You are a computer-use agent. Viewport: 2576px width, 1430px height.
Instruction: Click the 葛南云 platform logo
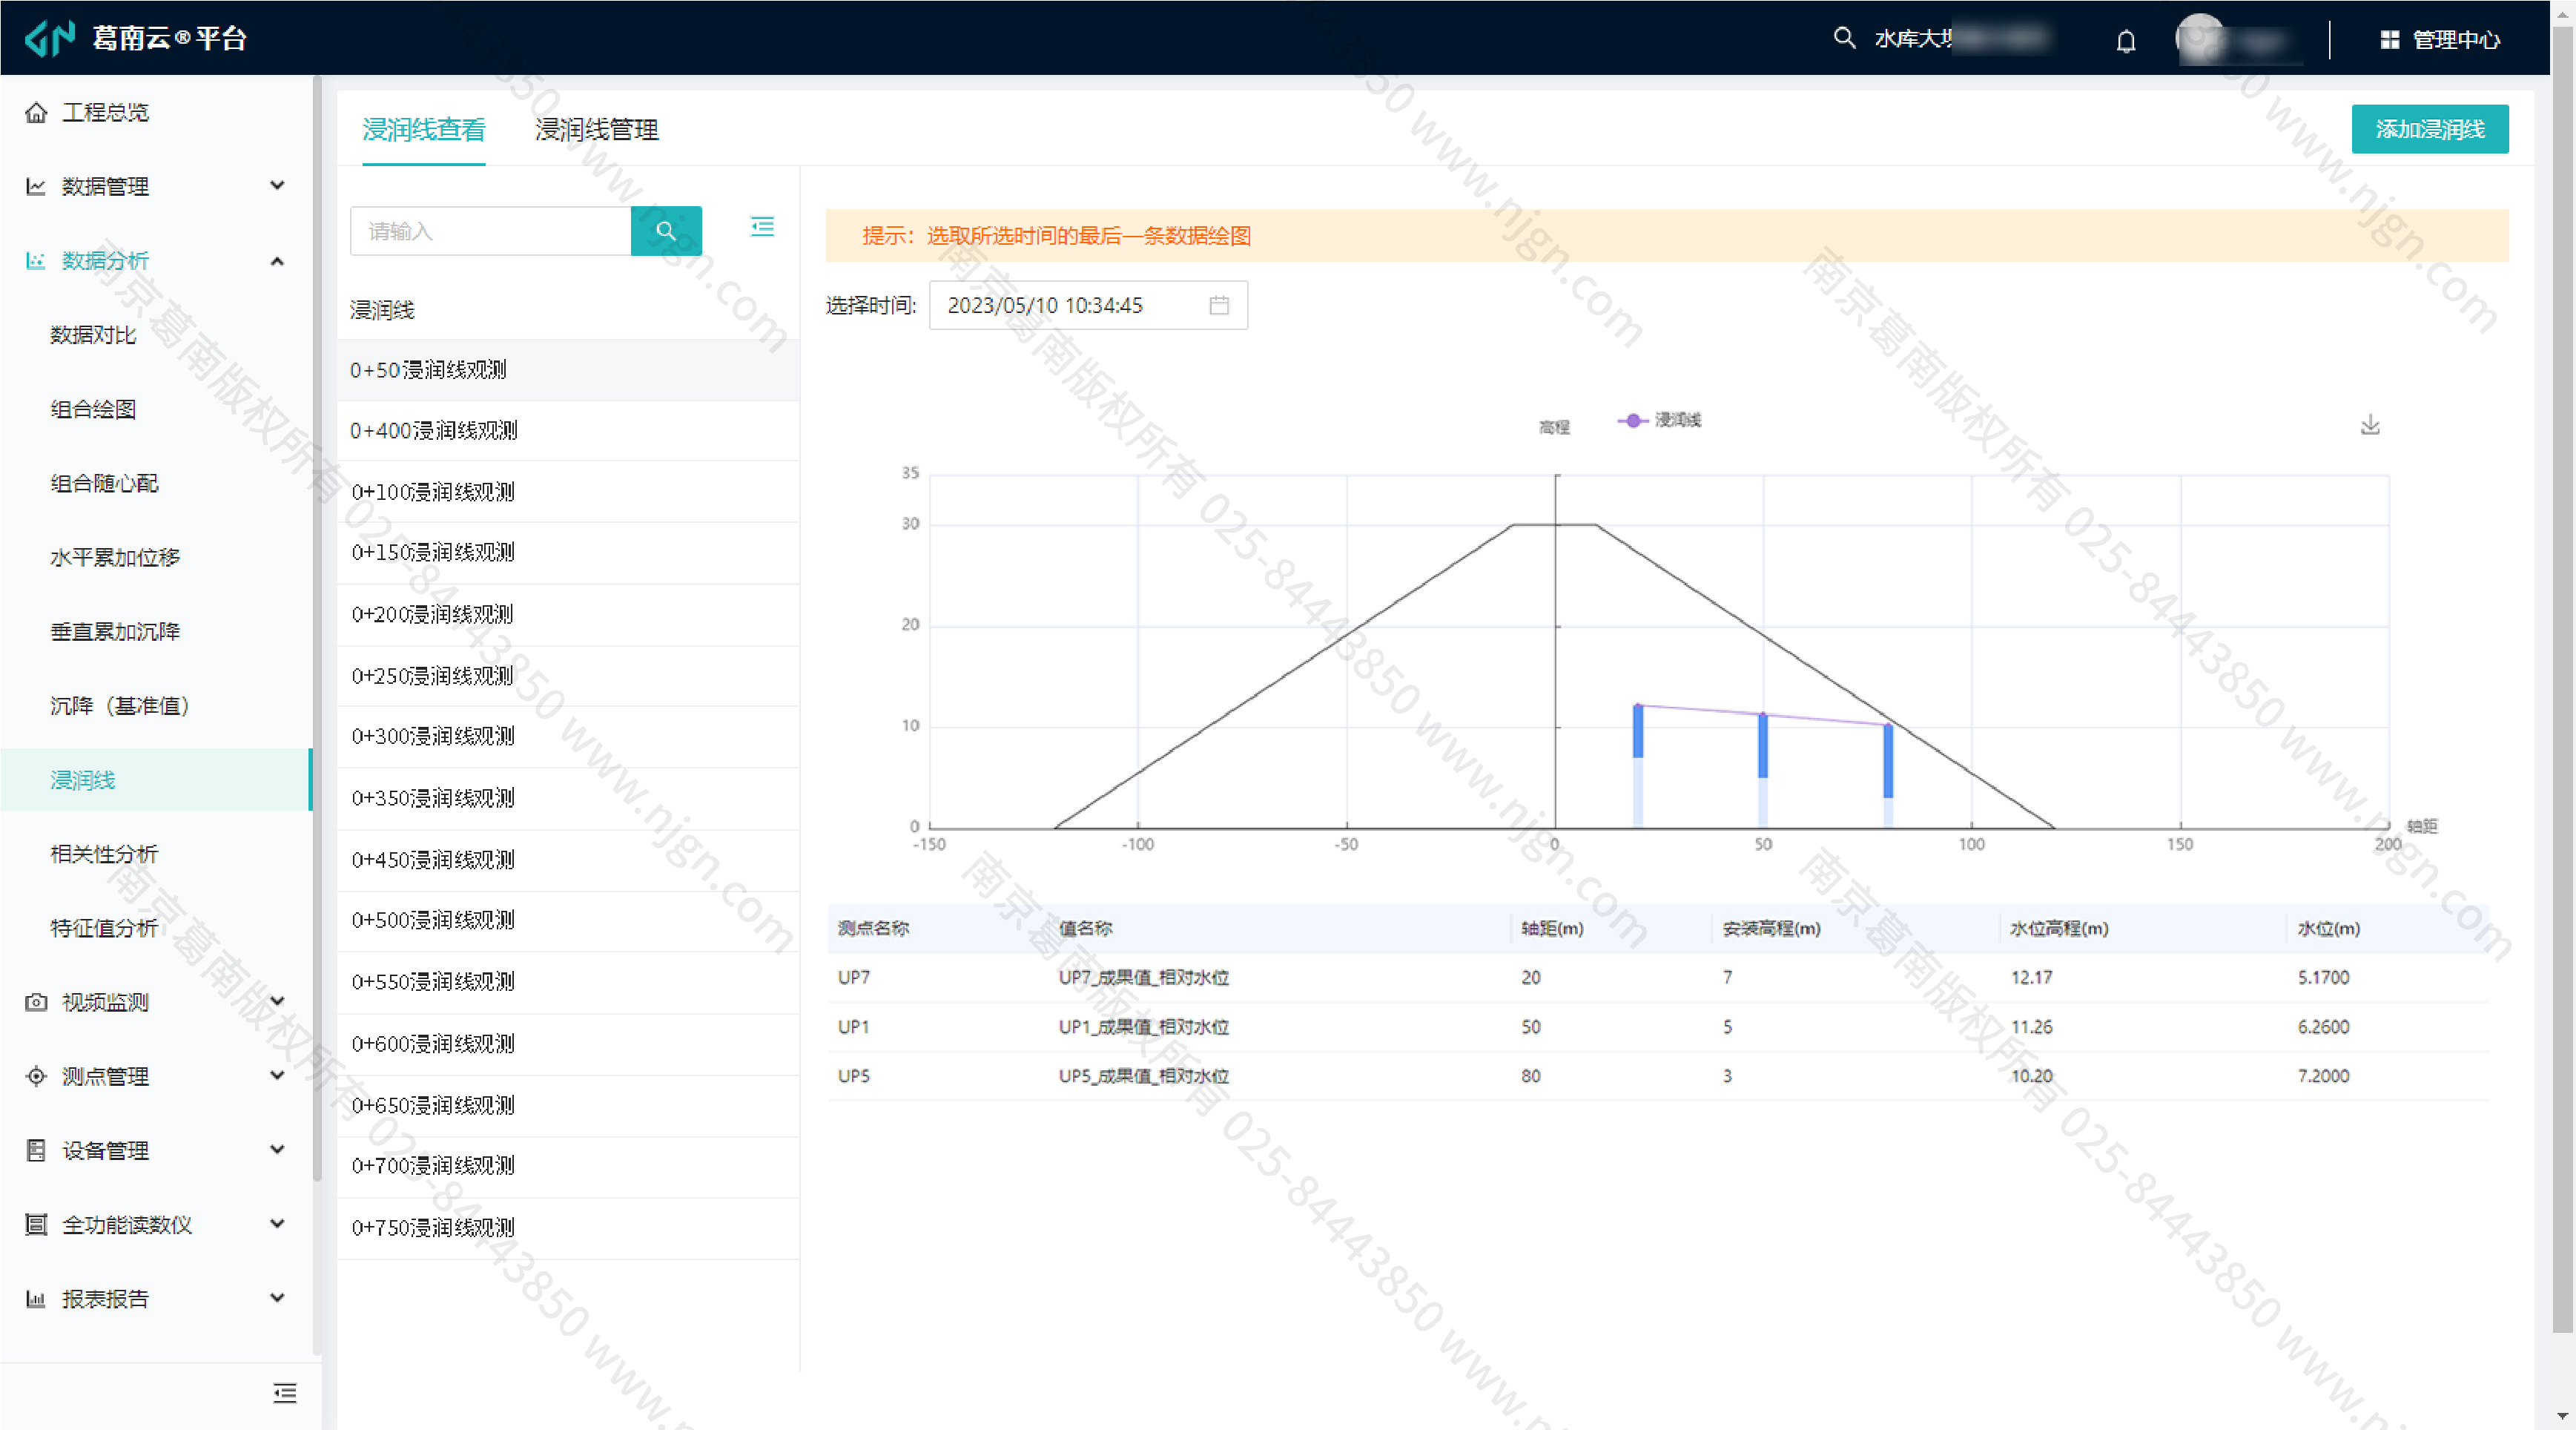pos(50,38)
